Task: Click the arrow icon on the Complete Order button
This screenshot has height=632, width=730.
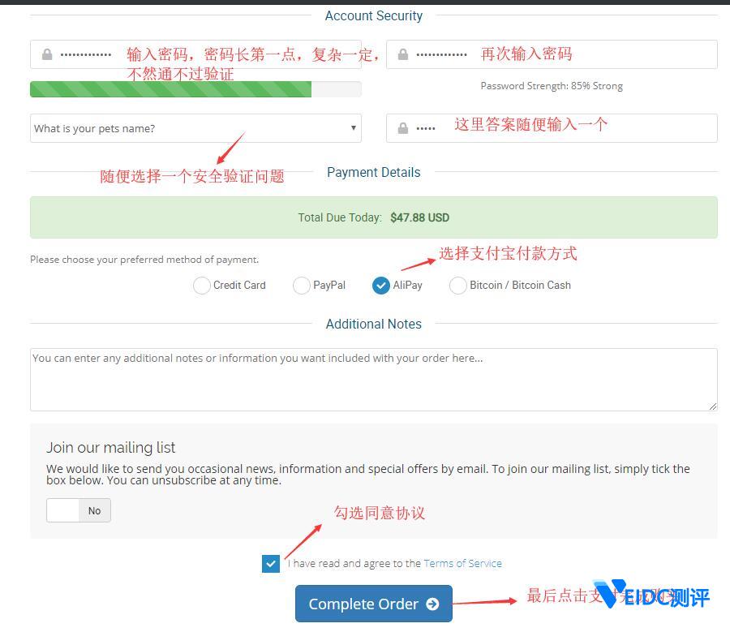Action: [432, 604]
